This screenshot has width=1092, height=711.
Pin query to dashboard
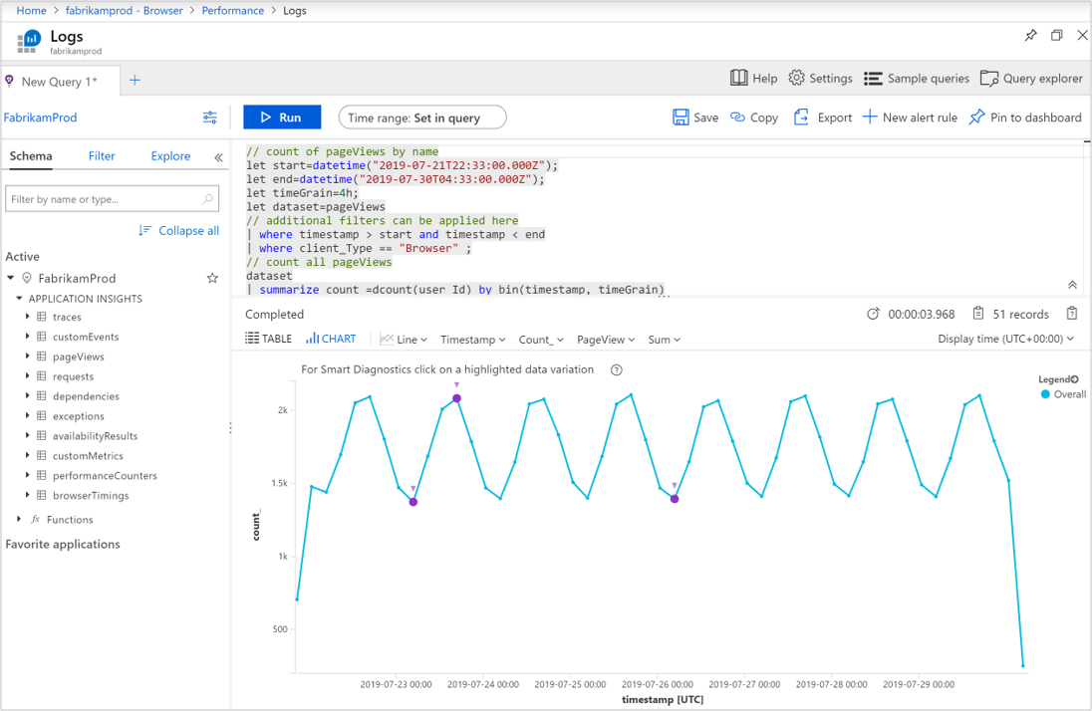[x=1024, y=118]
